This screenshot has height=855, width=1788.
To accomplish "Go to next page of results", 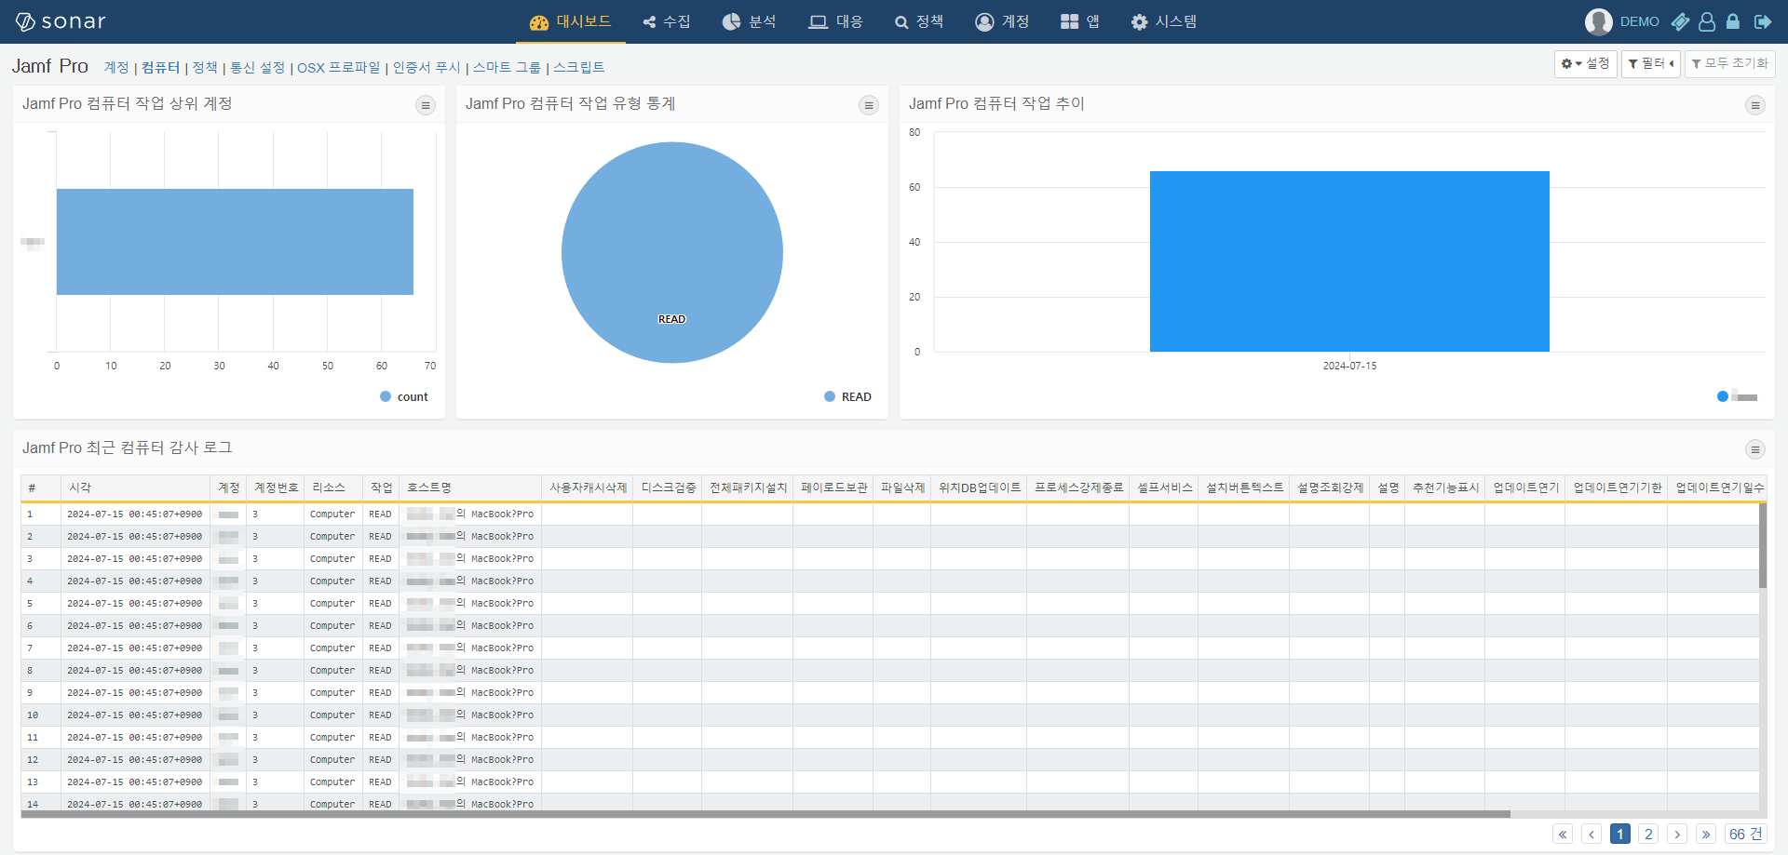I will coord(1677,834).
